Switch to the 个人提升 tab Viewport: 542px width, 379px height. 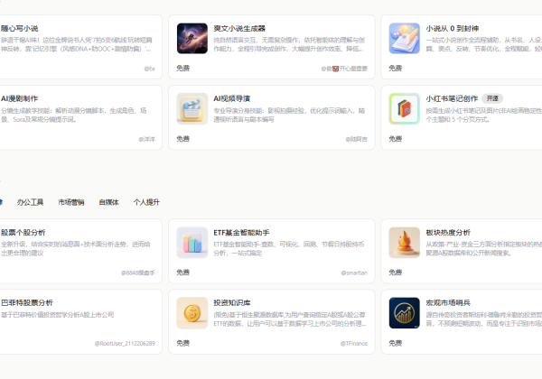click(x=146, y=202)
